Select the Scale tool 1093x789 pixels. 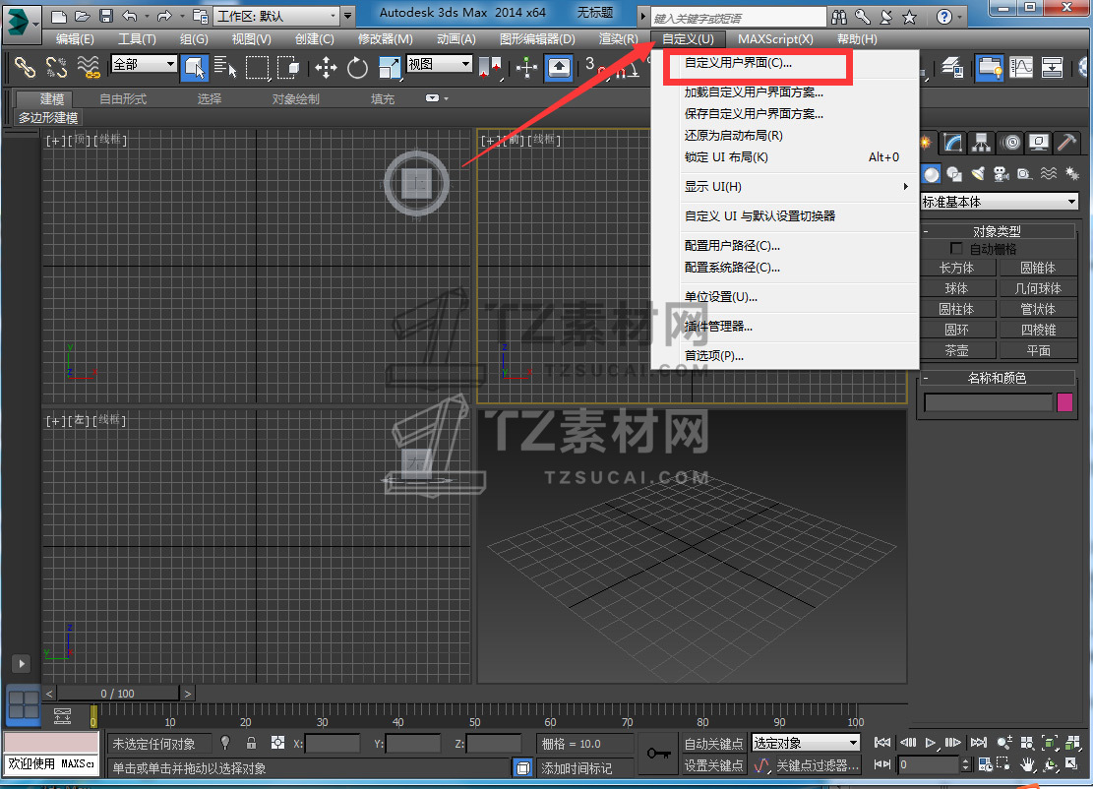tap(389, 68)
